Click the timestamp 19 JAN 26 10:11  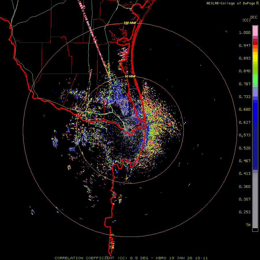pyautogui.click(x=188, y=258)
